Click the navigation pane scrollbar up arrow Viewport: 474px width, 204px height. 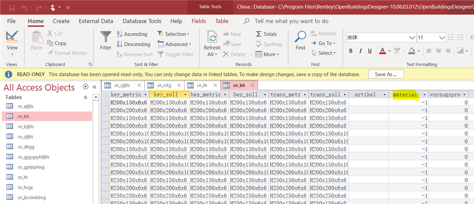pos(96,98)
